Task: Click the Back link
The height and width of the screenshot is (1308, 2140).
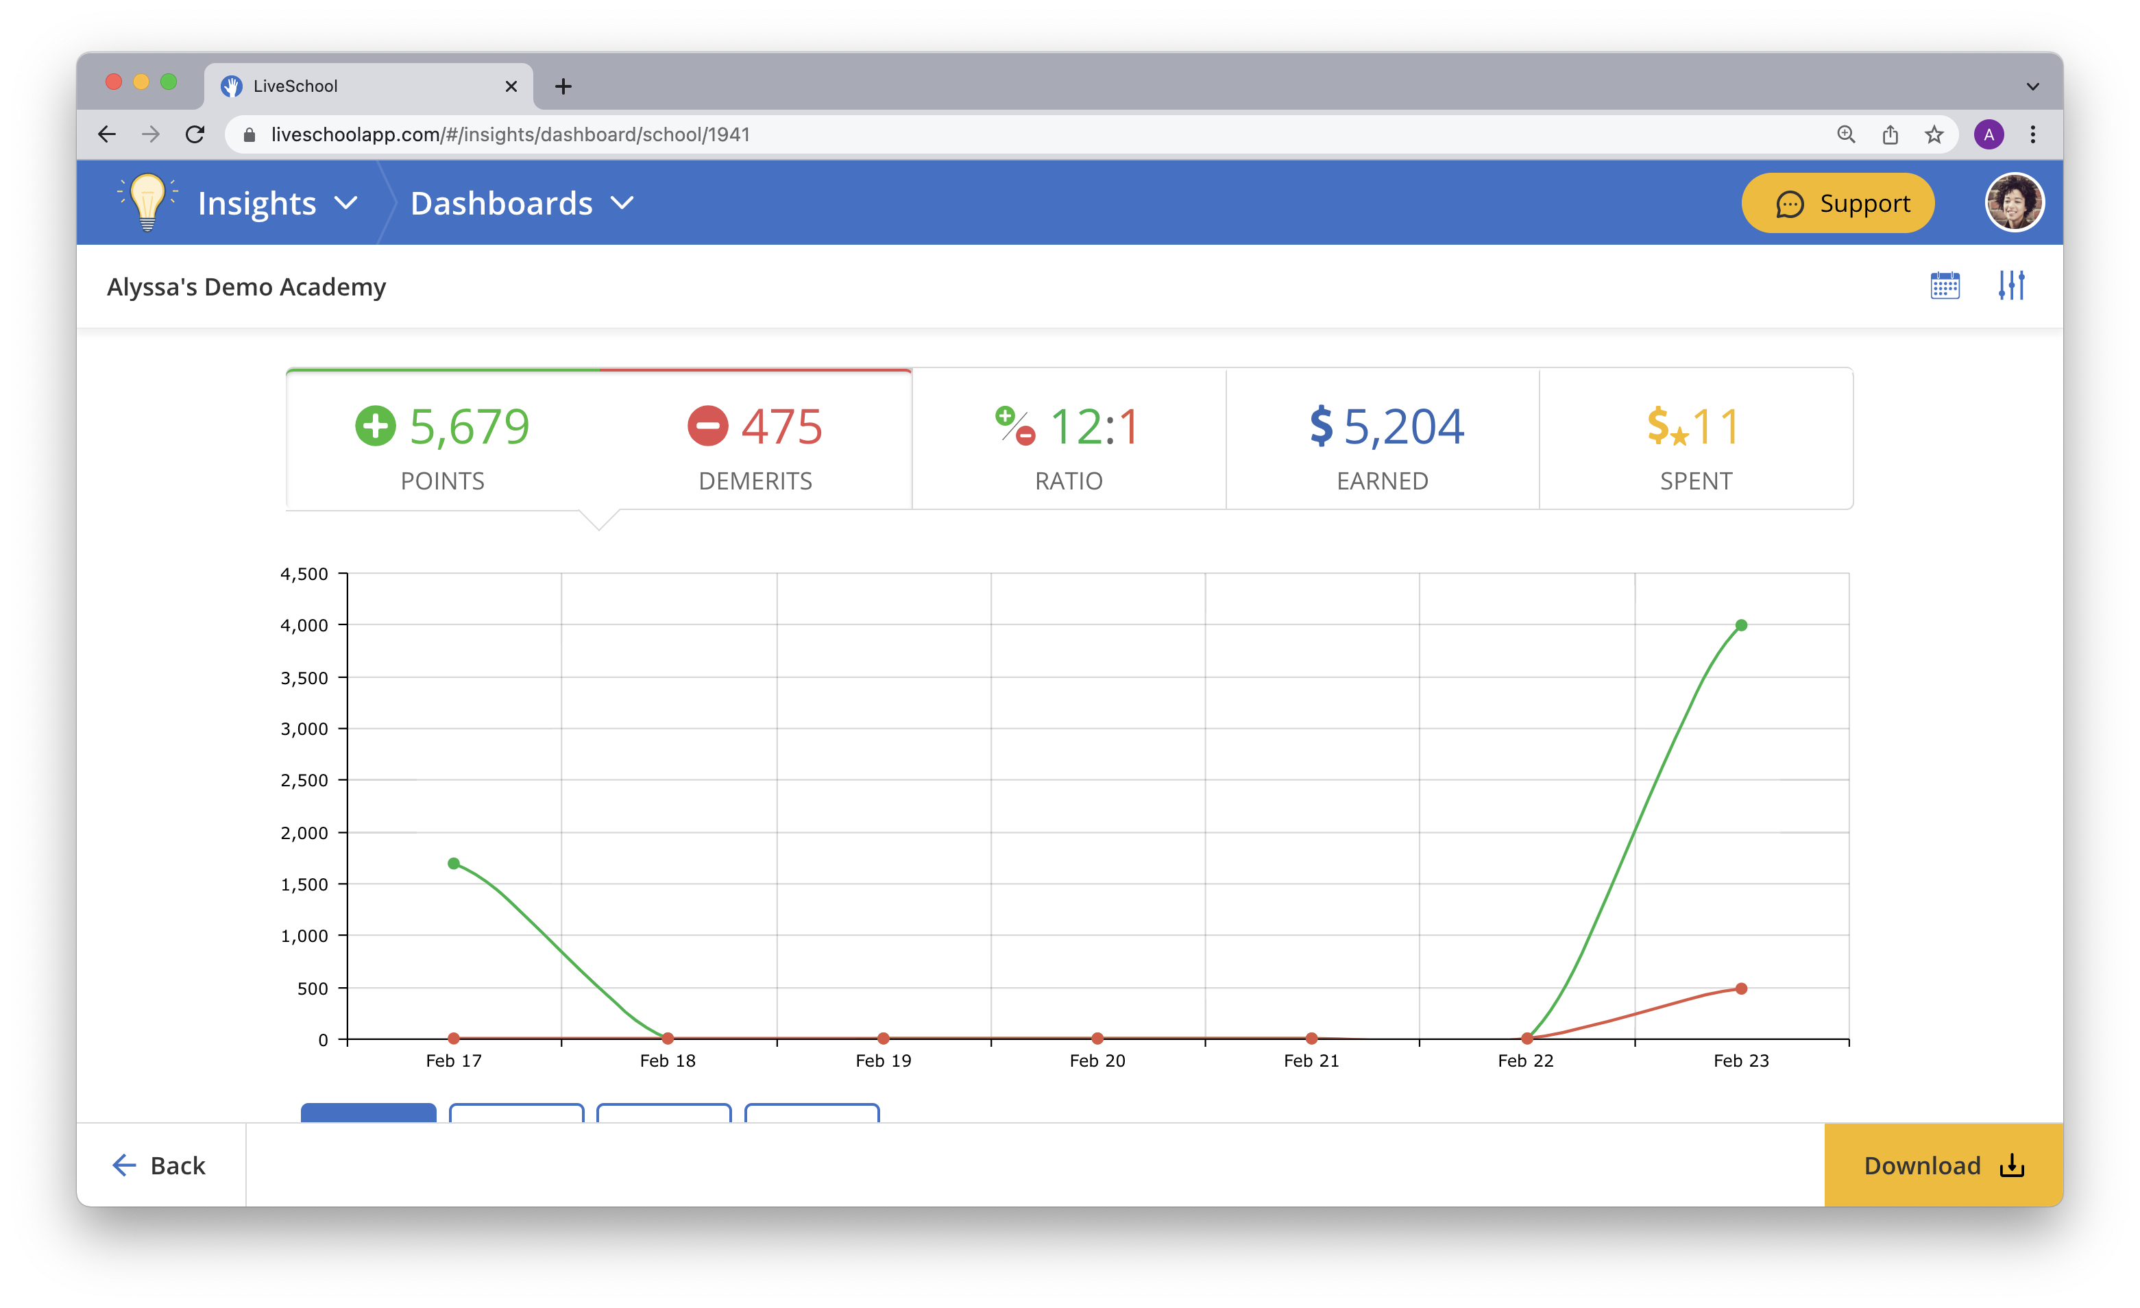Action: click(160, 1165)
